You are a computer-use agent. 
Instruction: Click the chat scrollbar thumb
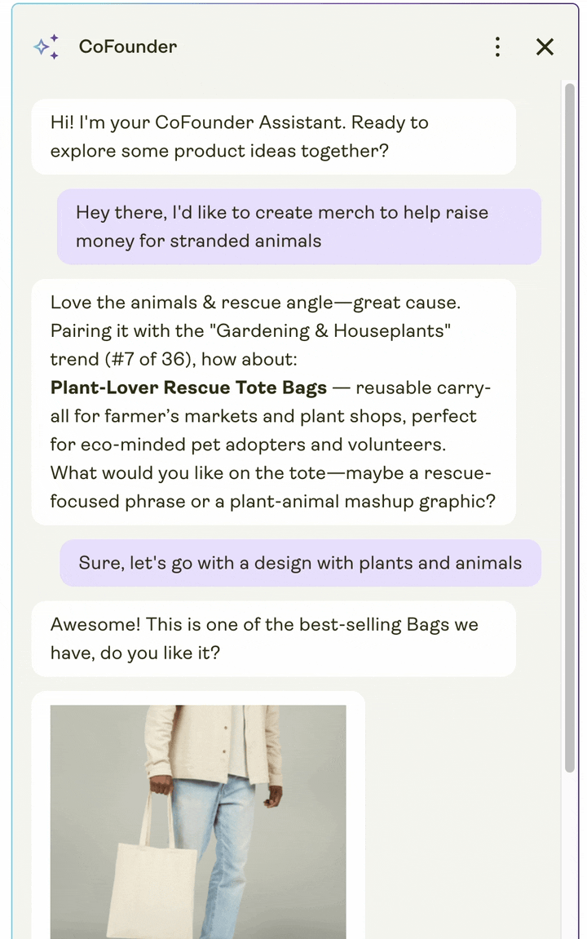[569, 424]
